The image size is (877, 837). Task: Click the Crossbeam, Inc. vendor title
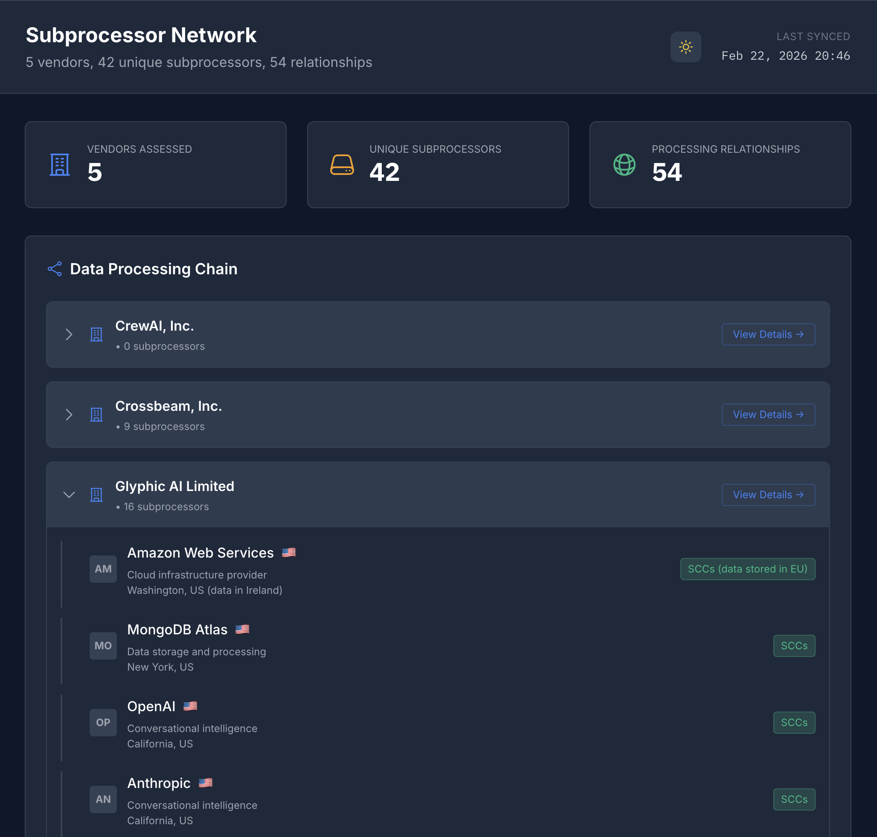point(168,407)
